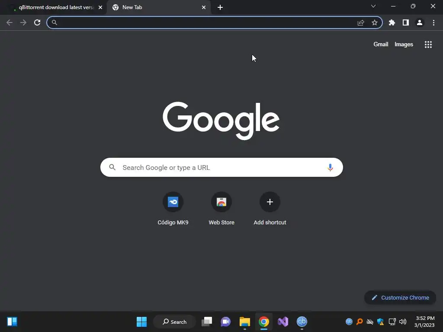Open the Gmail link
443x332 pixels.
[381, 45]
